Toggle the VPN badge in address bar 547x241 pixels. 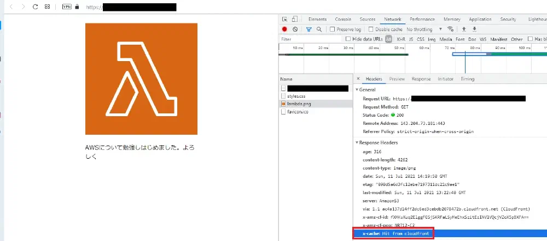pos(67,7)
